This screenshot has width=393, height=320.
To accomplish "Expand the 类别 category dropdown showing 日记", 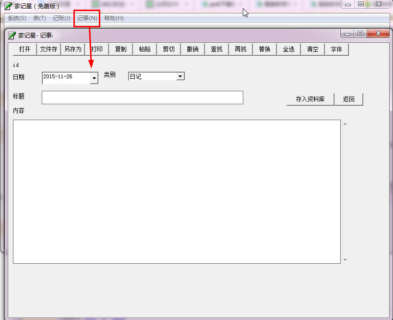I will click(x=180, y=76).
